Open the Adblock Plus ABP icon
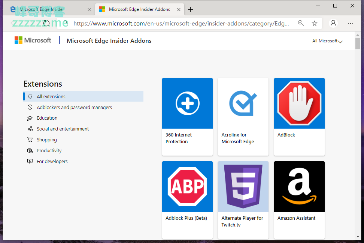 (x=187, y=186)
